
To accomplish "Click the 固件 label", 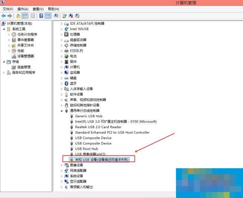I will click(x=73, y=61).
